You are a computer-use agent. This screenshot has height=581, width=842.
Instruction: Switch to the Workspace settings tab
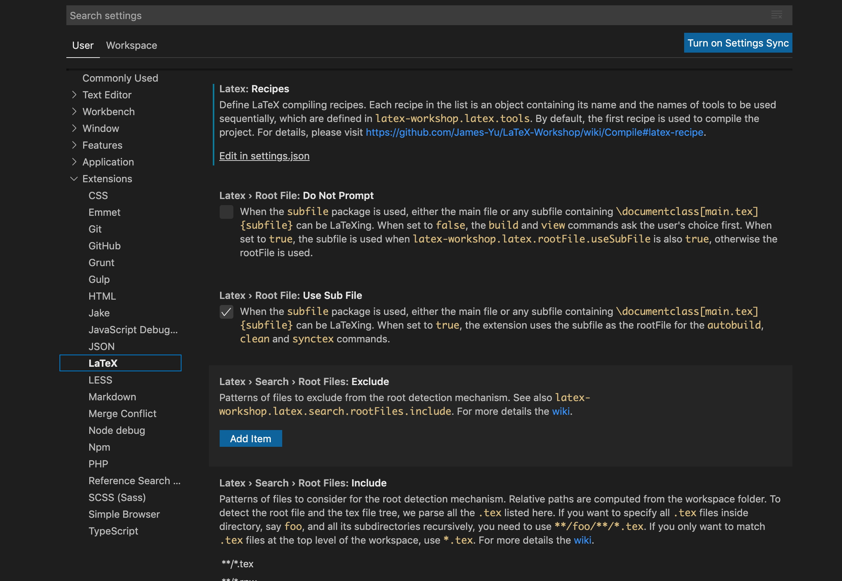point(132,45)
